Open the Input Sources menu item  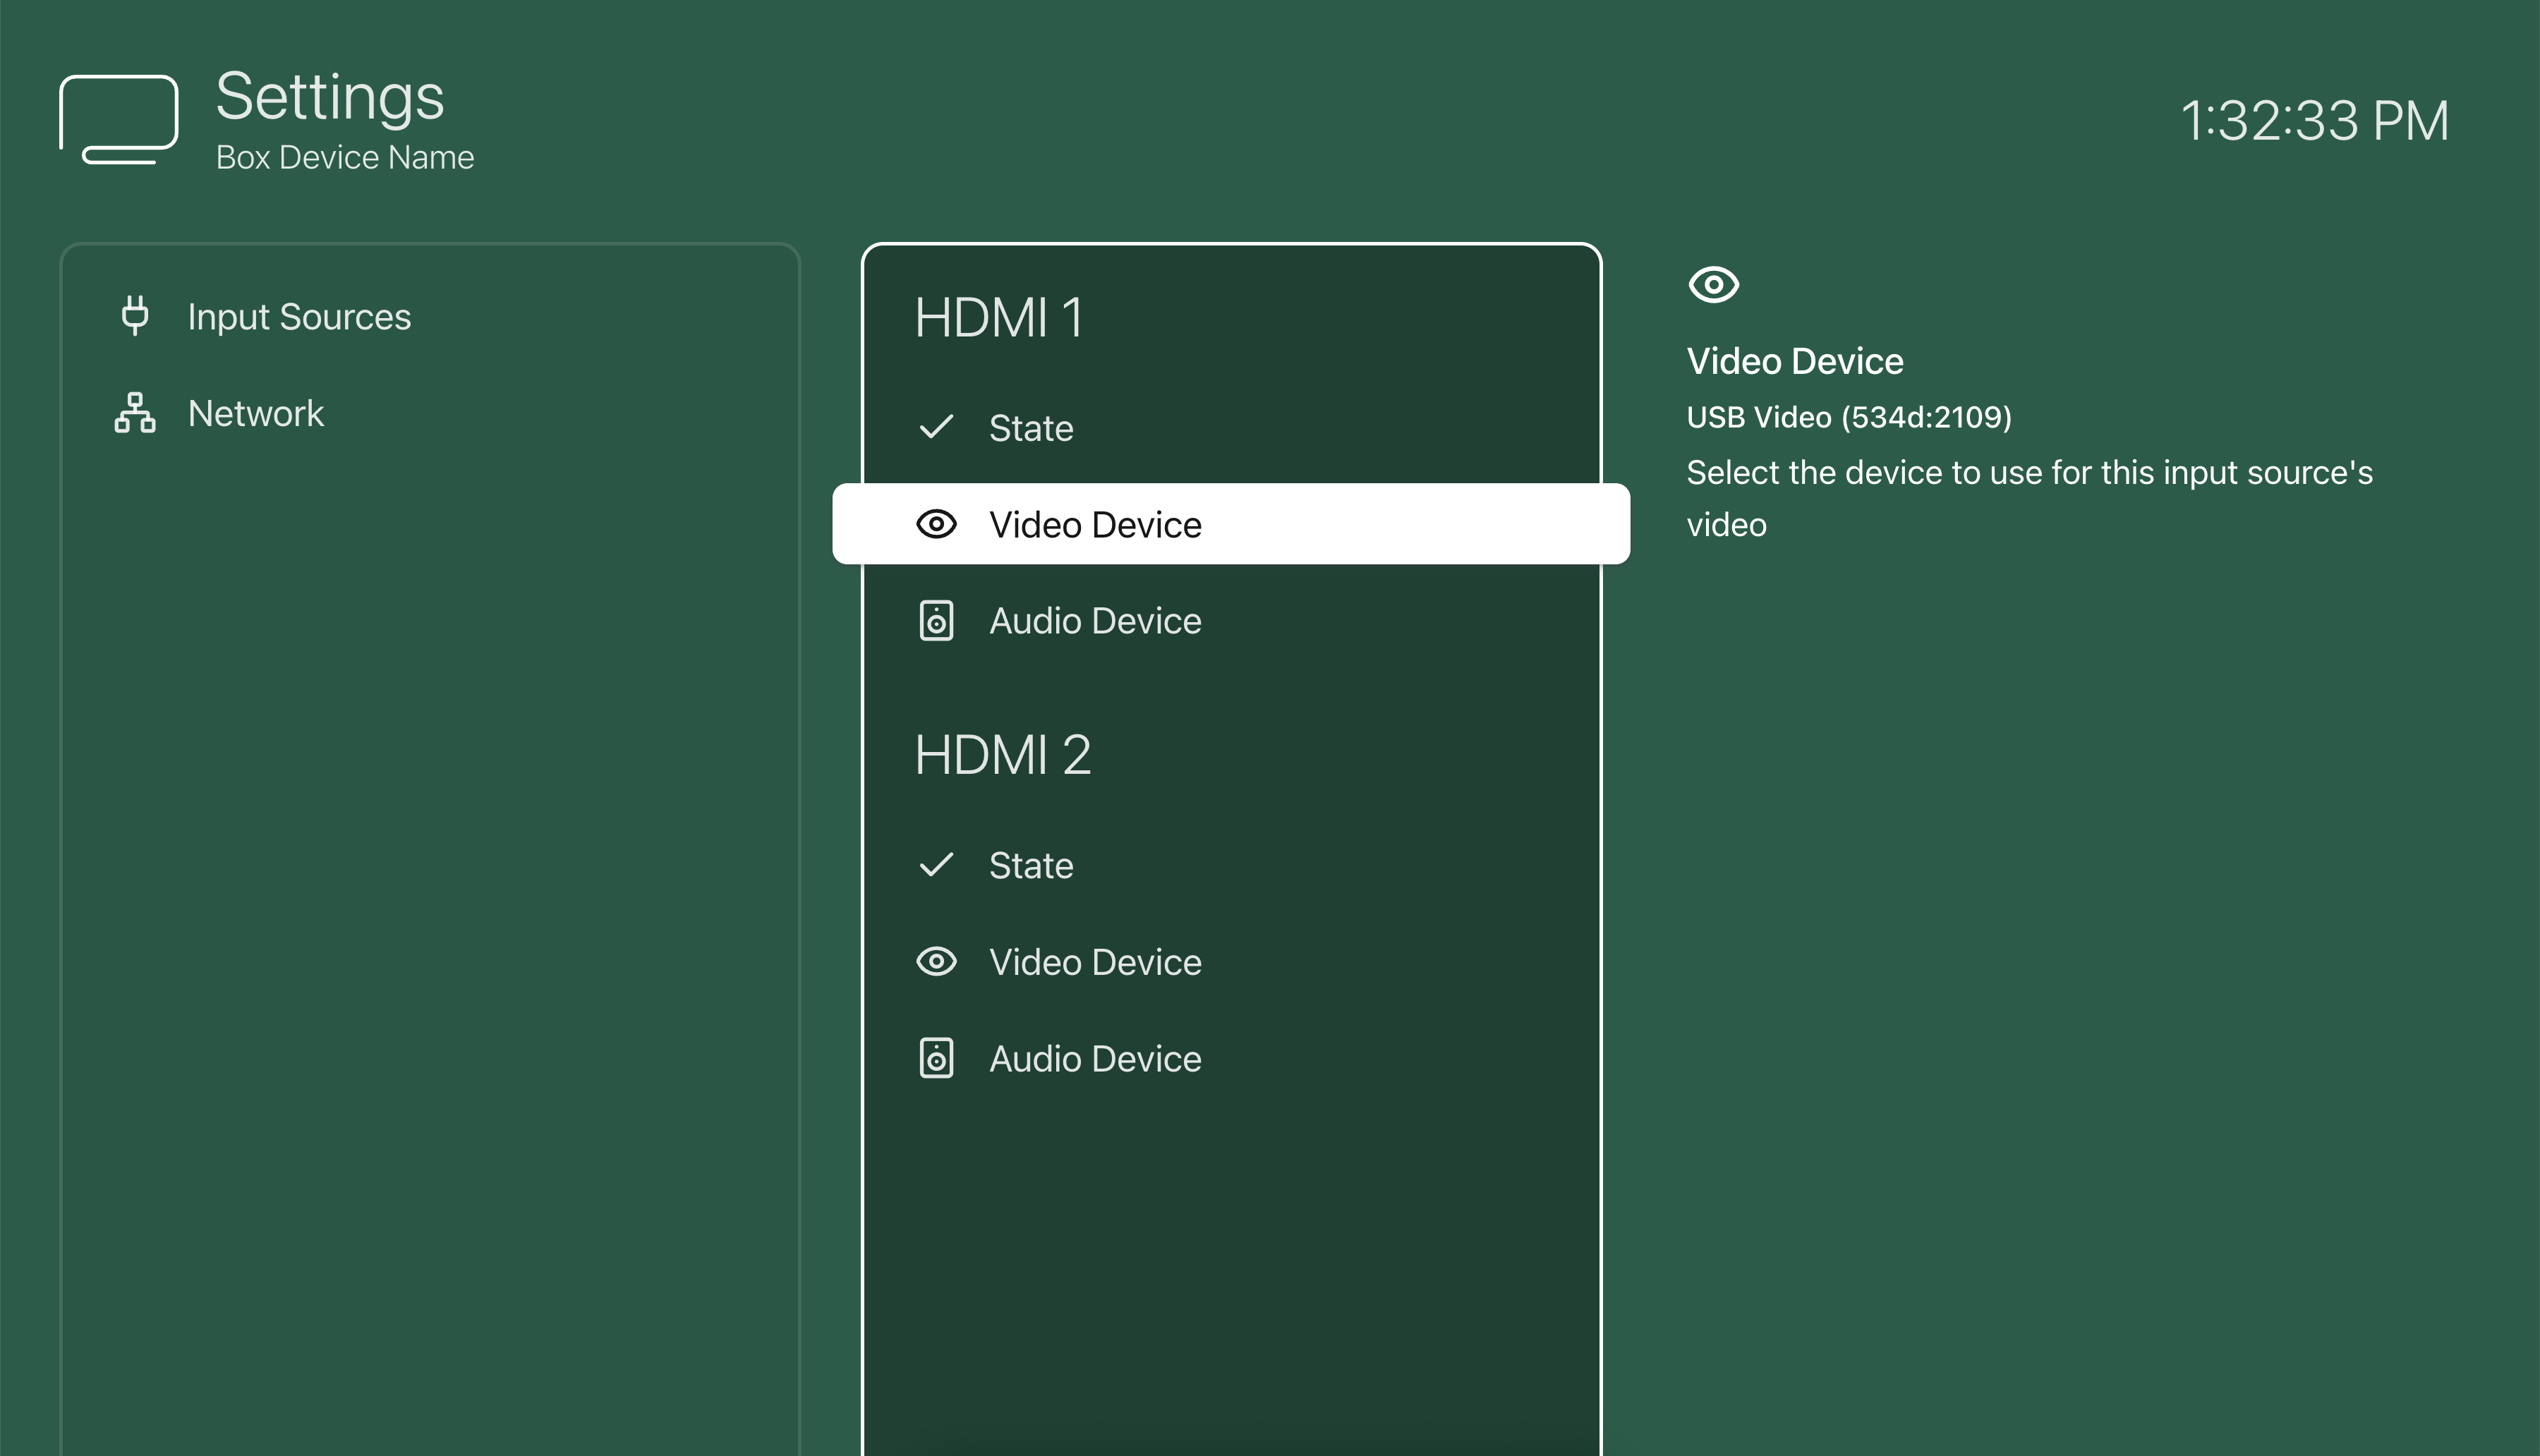click(x=299, y=316)
